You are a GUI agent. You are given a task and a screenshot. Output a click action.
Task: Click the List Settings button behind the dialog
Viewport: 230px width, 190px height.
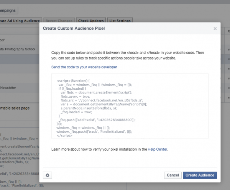120,21
